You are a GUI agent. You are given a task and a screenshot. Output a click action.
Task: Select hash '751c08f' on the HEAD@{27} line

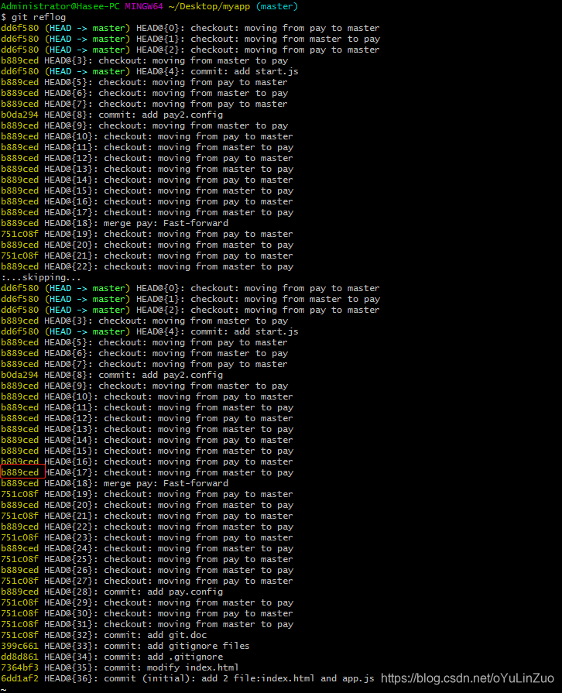coord(19,581)
